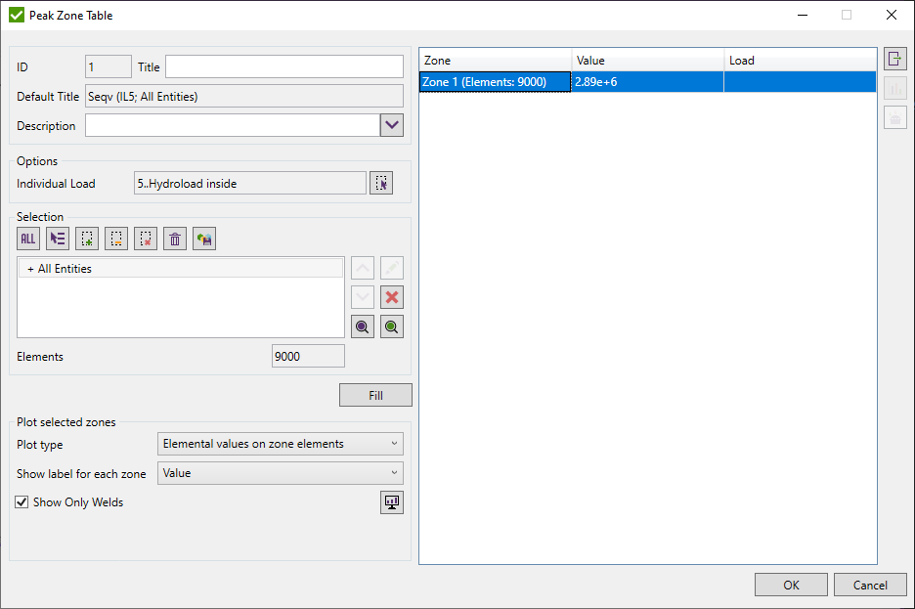Click the add-to-selection icon

(x=86, y=238)
